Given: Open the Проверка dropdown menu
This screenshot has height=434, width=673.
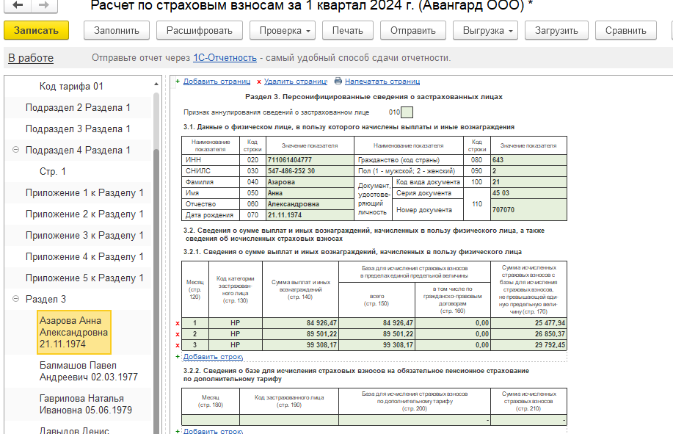Looking at the screenshot, I should pos(283,31).
